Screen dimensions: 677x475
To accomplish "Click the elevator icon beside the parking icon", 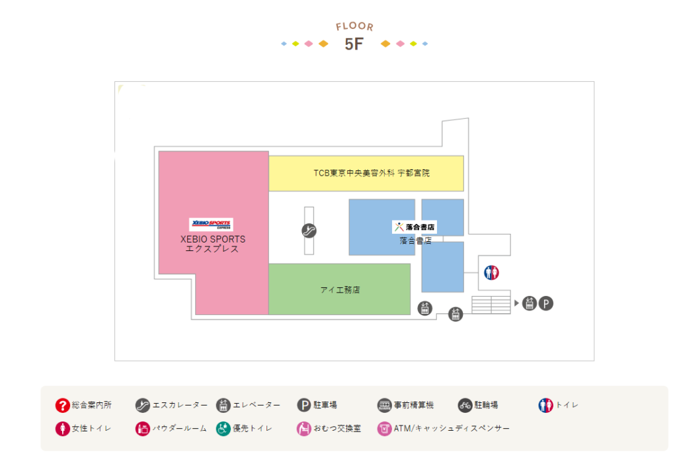I will coord(529,303).
